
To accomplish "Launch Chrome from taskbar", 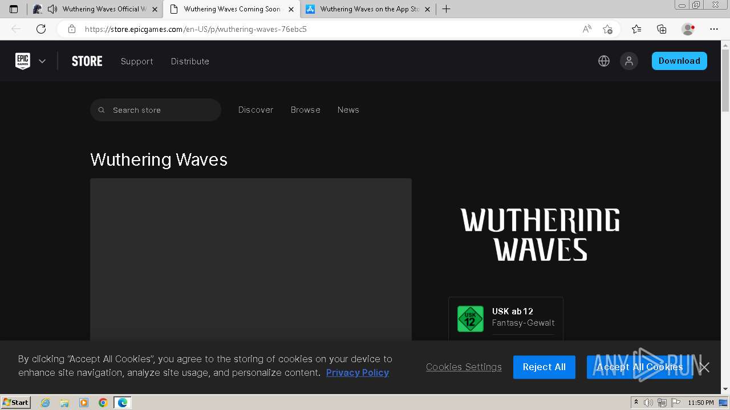I will click(x=103, y=403).
